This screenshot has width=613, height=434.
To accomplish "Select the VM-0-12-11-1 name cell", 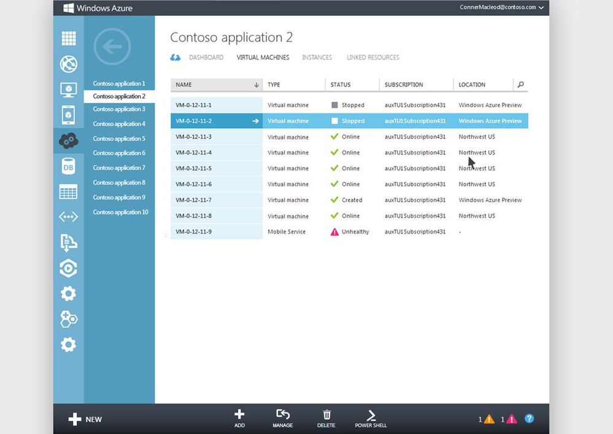I will point(217,105).
